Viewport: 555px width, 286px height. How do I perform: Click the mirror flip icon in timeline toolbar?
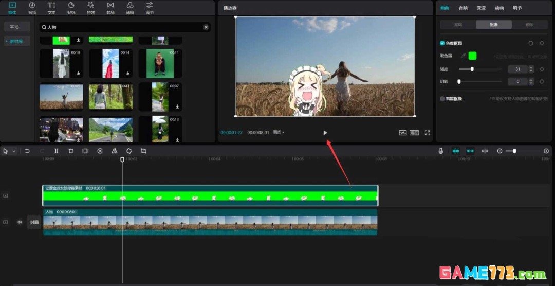[115, 151]
